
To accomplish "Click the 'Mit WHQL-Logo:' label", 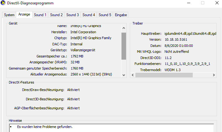I will tap(149, 52).
